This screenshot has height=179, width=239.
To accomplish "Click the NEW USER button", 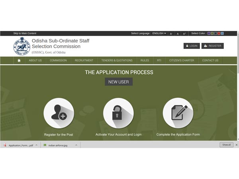I will click(x=119, y=82).
